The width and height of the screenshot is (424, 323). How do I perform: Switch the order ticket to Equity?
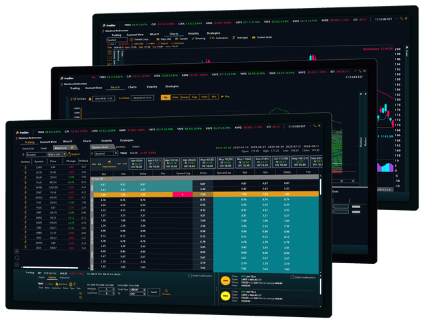(x=41, y=278)
